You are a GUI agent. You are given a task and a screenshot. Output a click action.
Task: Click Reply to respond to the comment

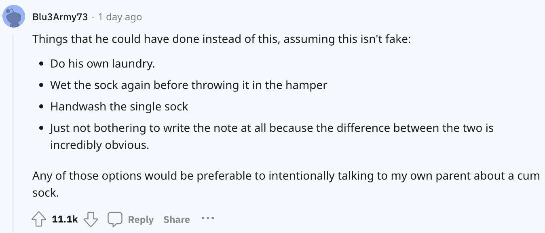pyautogui.click(x=141, y=219)
